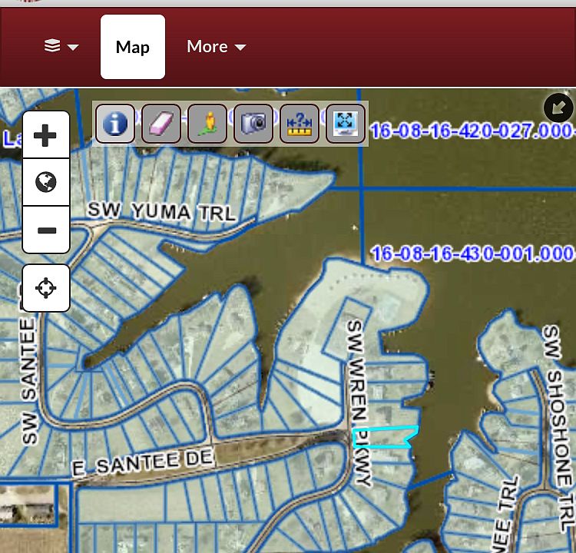
Task: Click the locate me crosshair button
Action: tap(46, 288)
